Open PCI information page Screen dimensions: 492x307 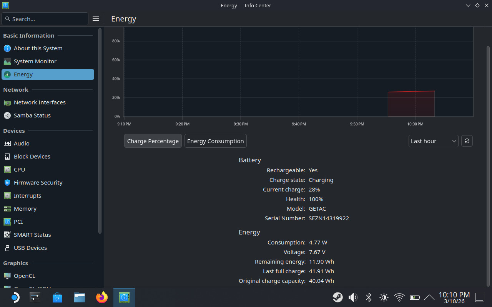pos(48,222)
